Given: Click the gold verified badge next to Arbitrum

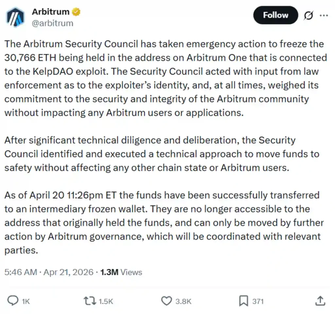Looking at the screenshot, I should pos(76,11).
